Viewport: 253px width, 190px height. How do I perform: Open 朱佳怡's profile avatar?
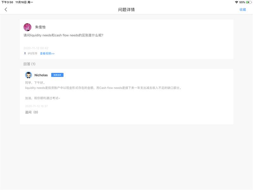[28, 27]
